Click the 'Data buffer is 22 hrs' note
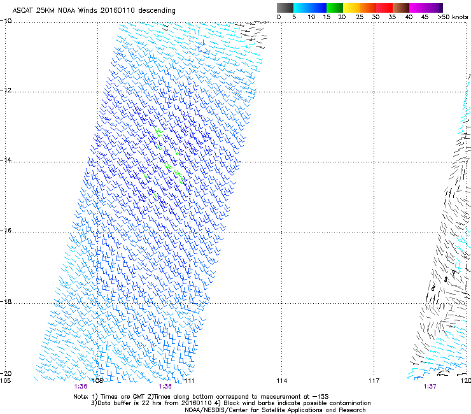The height and width of the screenshot is (414, 471). click(x=230, y=403)
